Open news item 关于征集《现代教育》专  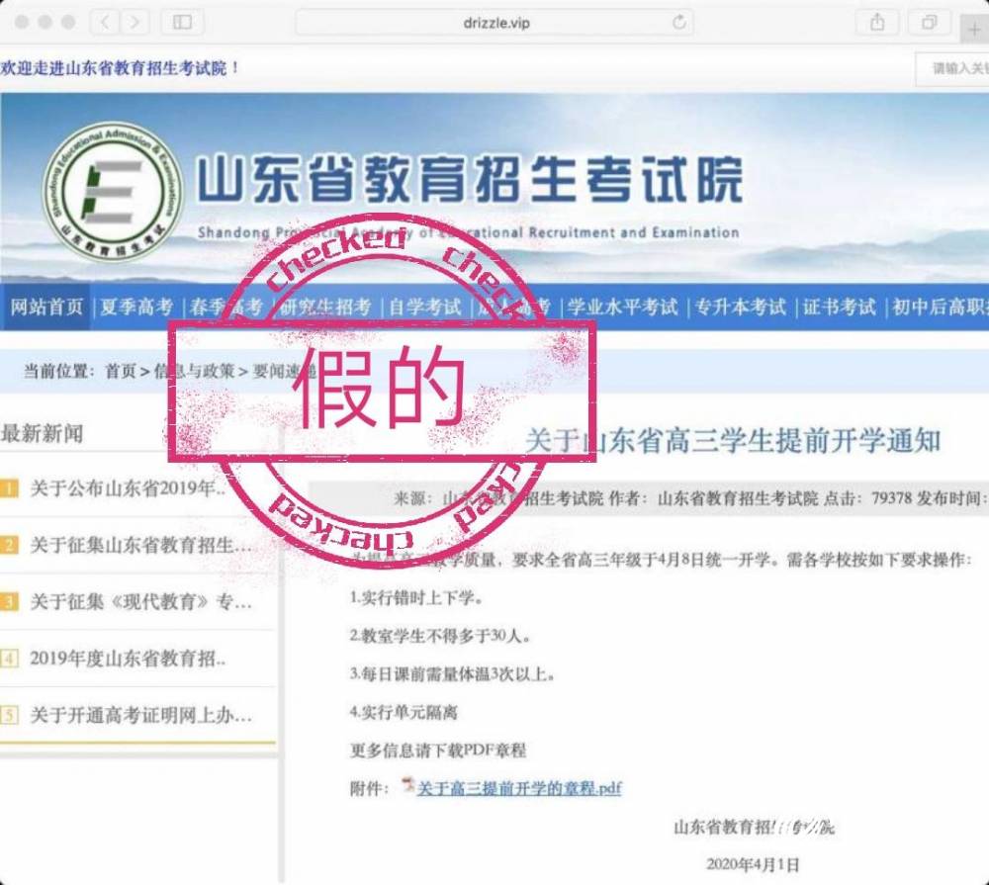pyautogui.click(x=140, y=602)
